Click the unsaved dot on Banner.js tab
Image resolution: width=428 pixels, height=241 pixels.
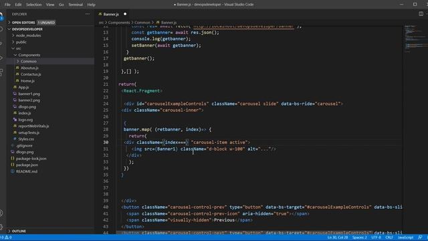(x=125, y=14)
